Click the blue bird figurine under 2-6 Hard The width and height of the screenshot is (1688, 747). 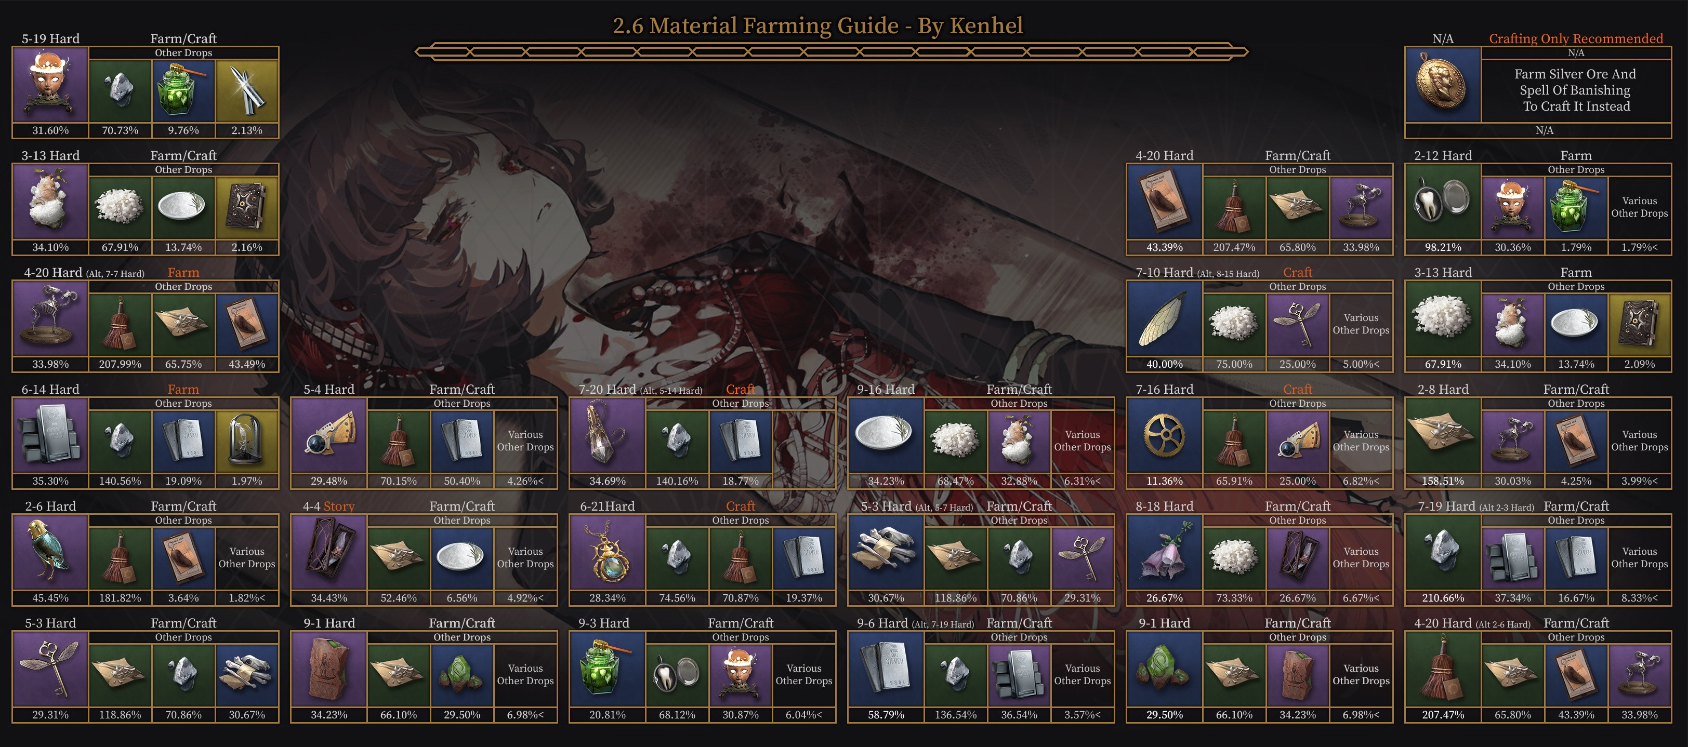point(50,552)
